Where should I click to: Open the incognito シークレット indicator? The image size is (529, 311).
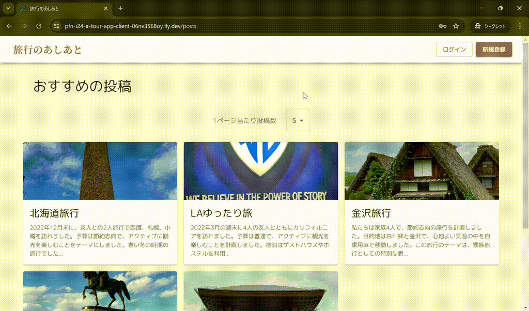click(x=490, y=26)
